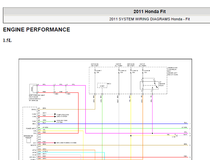Click the Fuse 26 15A label

click(x=147, y=71)
